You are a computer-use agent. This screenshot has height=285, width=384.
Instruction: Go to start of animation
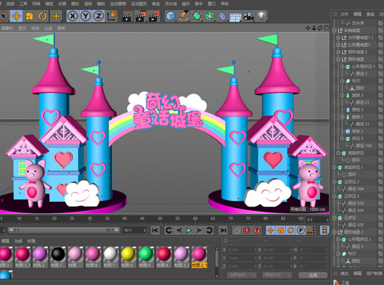[155, 231]
